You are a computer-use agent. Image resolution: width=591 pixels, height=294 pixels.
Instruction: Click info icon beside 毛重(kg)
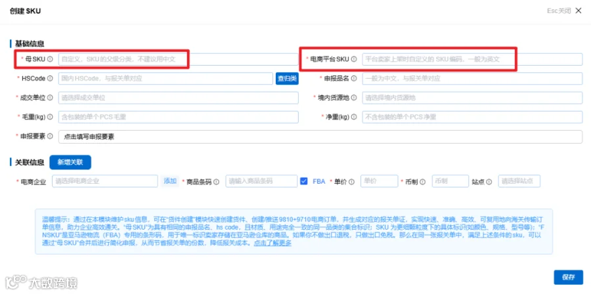click(51, 117)
